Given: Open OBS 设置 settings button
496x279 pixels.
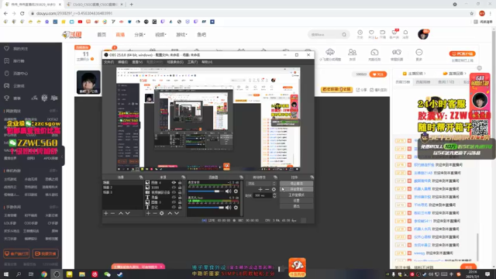Looking at the screenshot, I should click(296, 201).
